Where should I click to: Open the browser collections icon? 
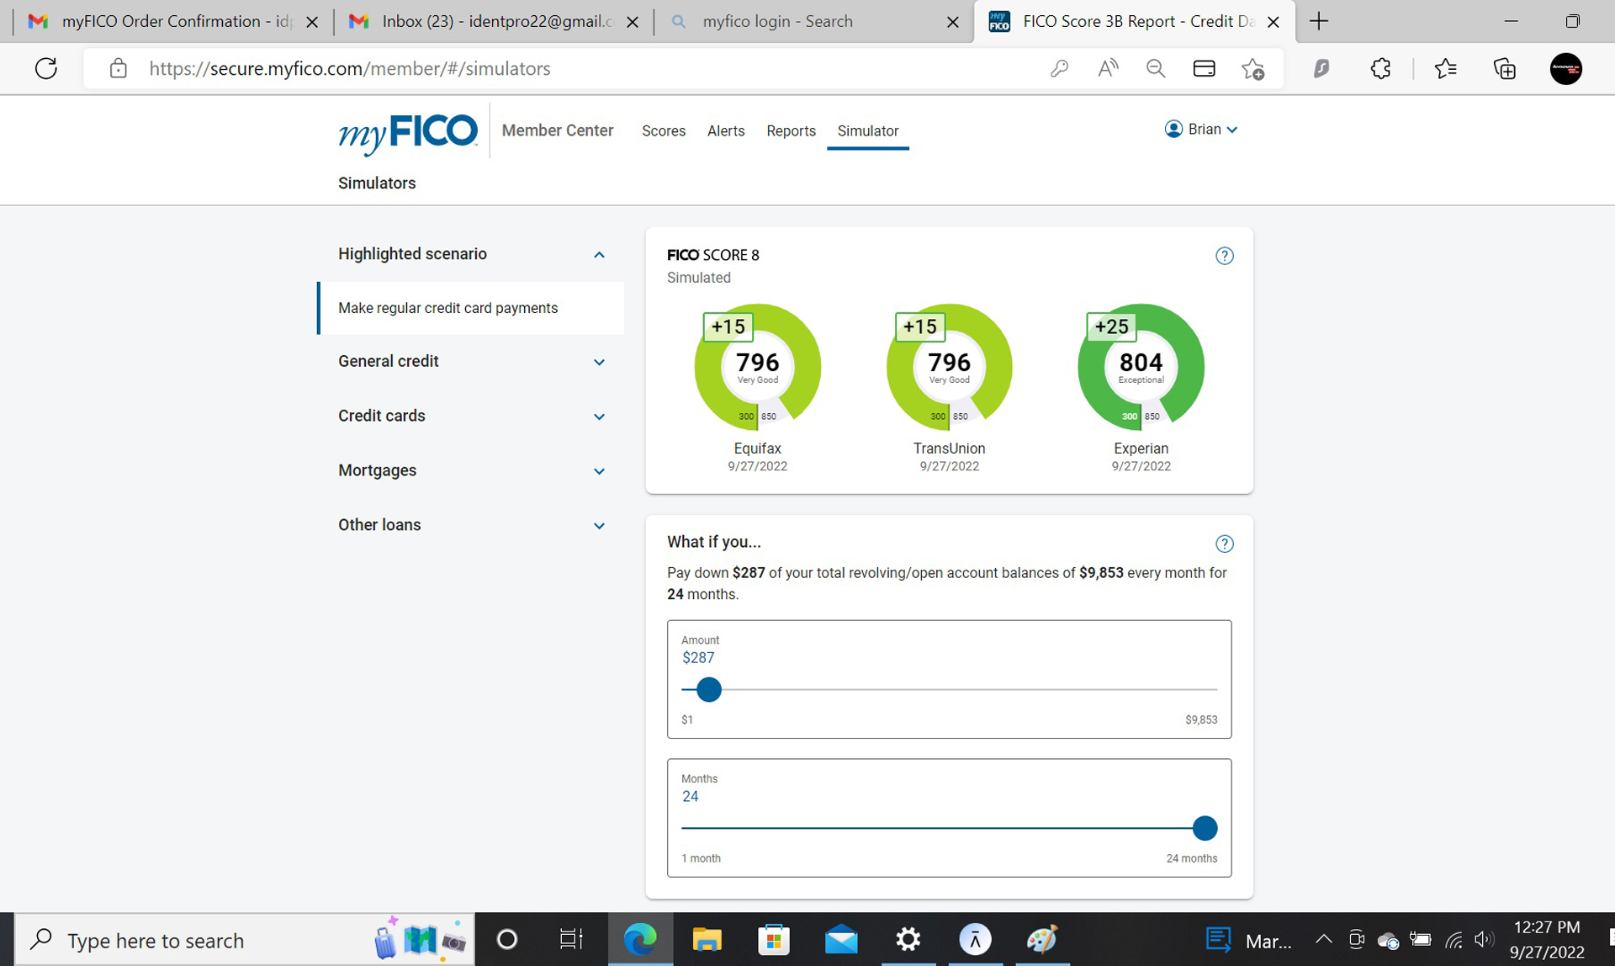point(1504,68)
